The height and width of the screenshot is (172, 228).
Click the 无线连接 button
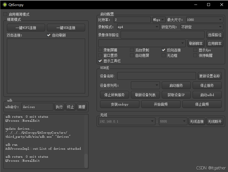[197, 121]
